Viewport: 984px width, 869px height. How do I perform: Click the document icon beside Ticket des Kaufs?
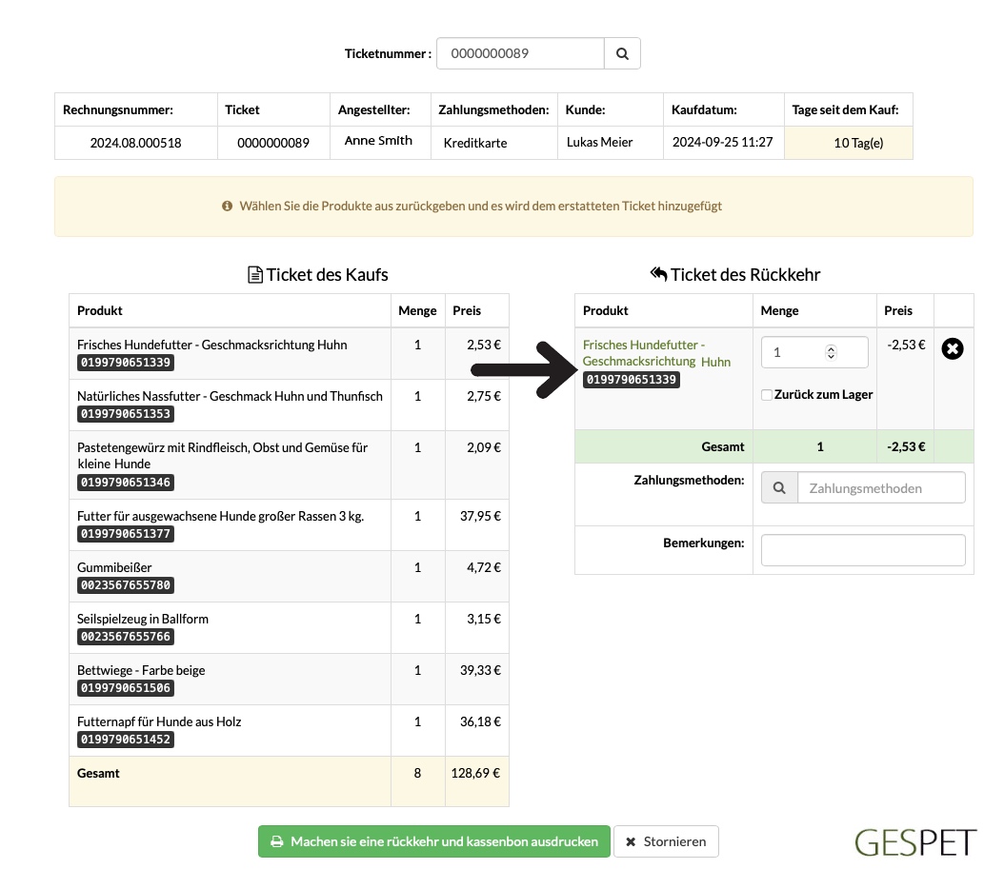click(x=254, y=275)
